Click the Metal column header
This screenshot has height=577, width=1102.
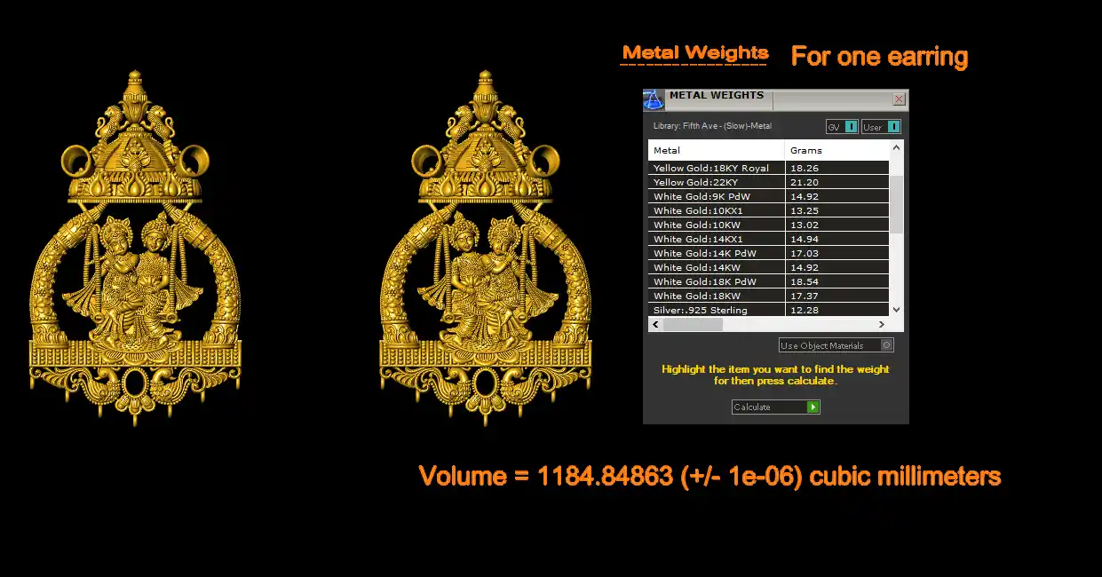pyautogui.click(x=716, y=150)
